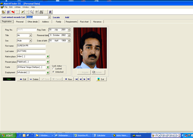Switch to the Address tab
Screen dimensions: 193x138
[45, 22]
